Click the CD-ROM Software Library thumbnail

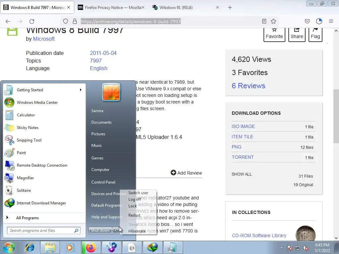[x=305, y=233]
